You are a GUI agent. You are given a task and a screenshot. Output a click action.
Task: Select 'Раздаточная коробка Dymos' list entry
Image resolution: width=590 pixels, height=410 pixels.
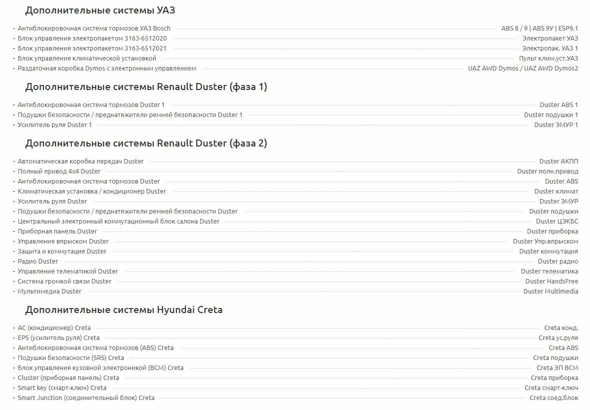tap(107, 68)
